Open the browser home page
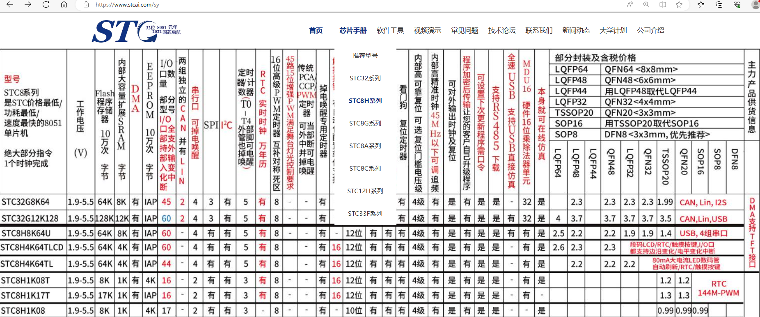 point(64,5)
